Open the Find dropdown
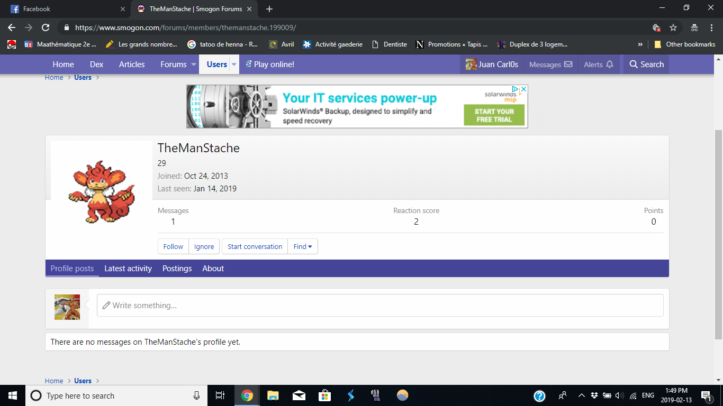Image resolution: width=723 pixels, height=406 pixels. pos(303,246)
